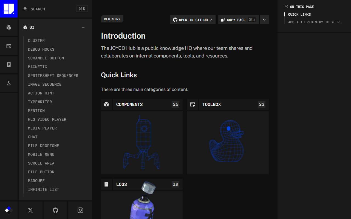The width and height of the screenshot is (351, 219).
Task: Select Scramble Button in the sidebar
Action: [46, 58]
